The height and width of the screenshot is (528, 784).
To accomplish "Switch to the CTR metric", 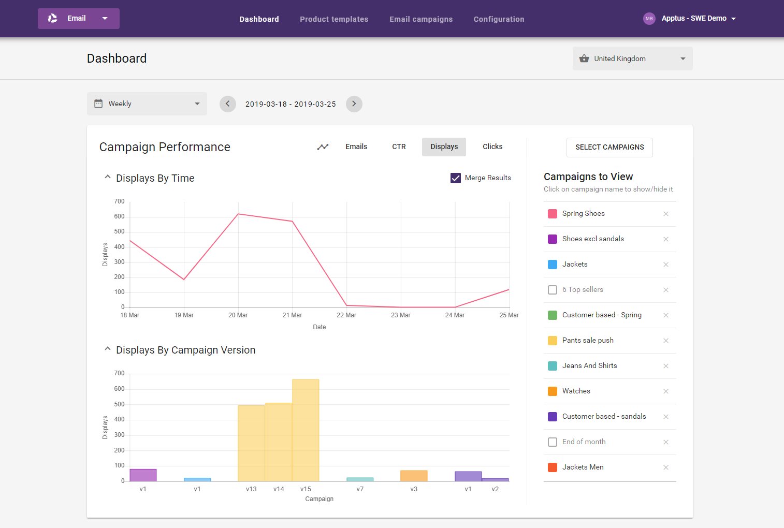I will (x=399, y=147).
